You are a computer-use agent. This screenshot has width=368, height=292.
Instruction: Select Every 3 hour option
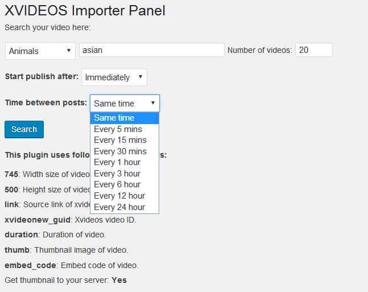click(x=125, y=174)
